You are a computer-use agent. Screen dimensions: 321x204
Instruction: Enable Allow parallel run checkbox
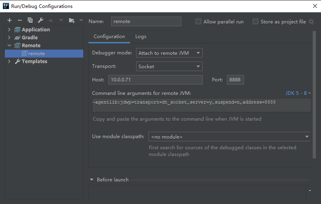pyautogui.click(x=198, y=22)
